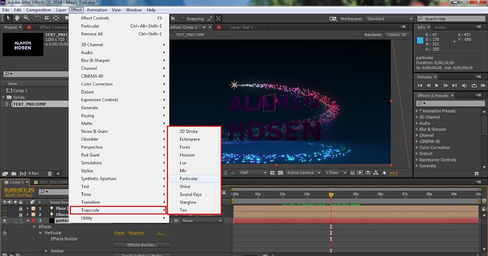The height and width of the screenshot is (256, 488).
Task: Choose Particular from the Trapcode submenu
Action: [189, 179]
